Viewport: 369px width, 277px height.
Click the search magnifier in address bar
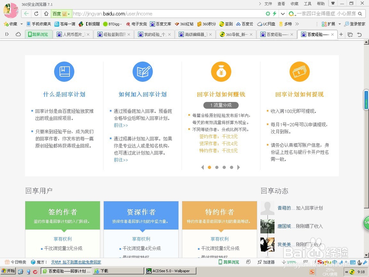360,14
